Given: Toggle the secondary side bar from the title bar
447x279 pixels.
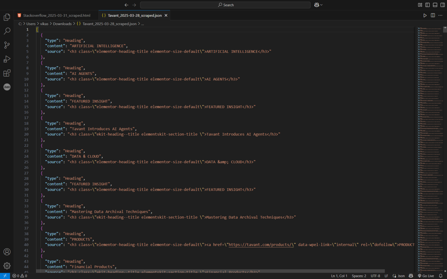Looking at the screenshot, I should pos(443,5).
